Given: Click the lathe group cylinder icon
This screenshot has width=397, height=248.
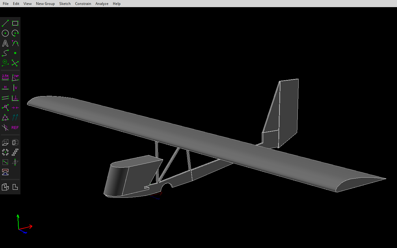Looking at the screenshot, I should click(15, 142).
